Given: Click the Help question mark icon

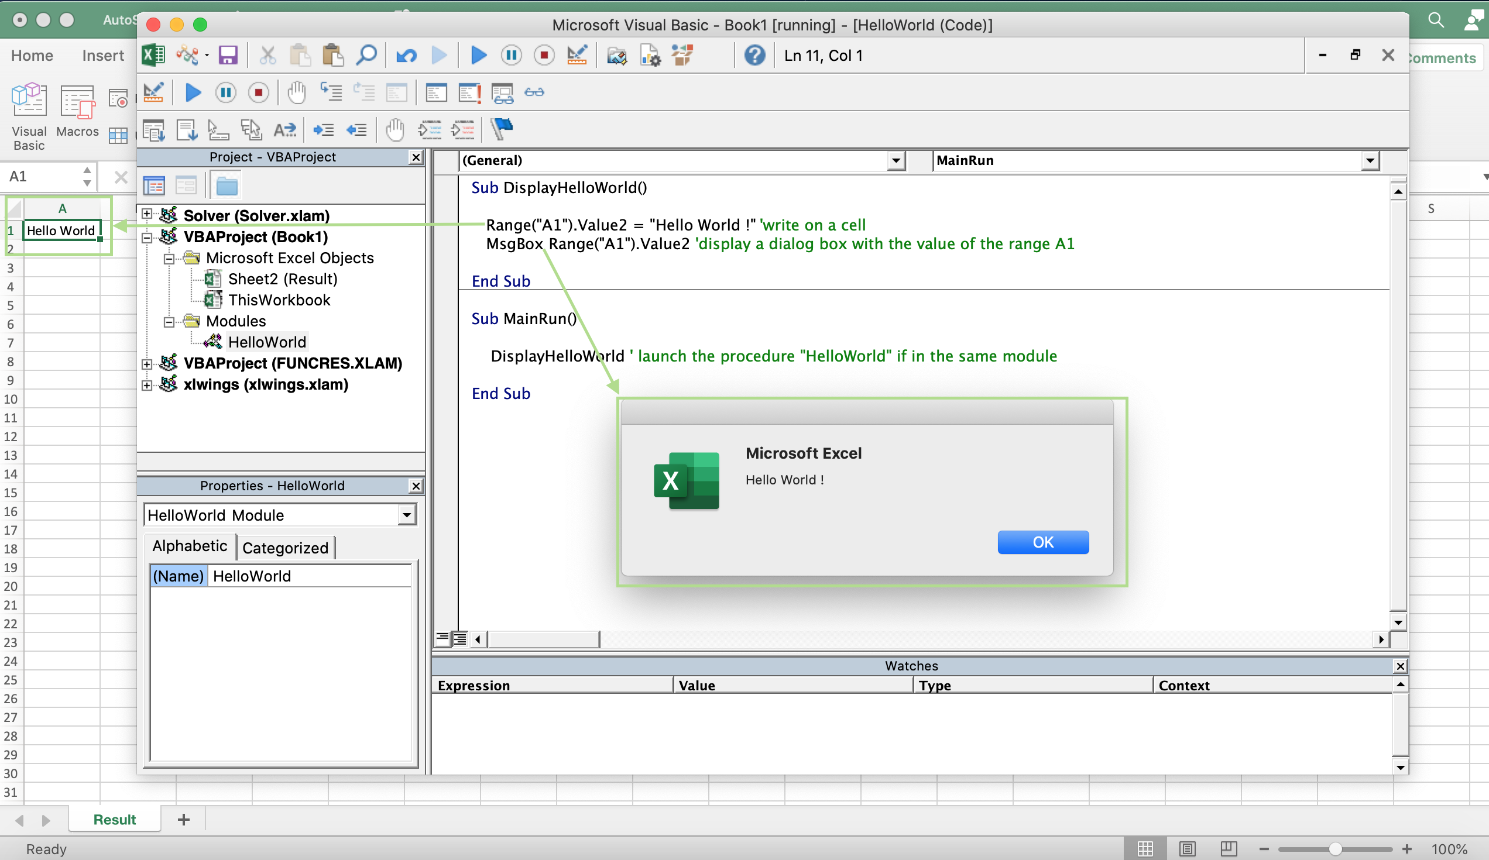Looking at the screenshot, I should tap(754, 56).
